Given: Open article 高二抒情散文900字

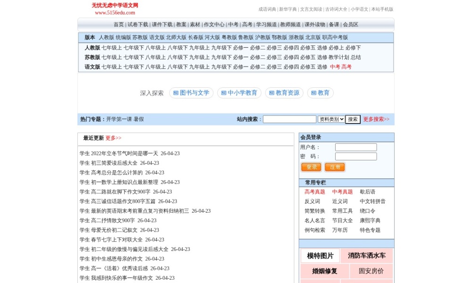Looking at the screenshot, I should click(x=113, y=220).
